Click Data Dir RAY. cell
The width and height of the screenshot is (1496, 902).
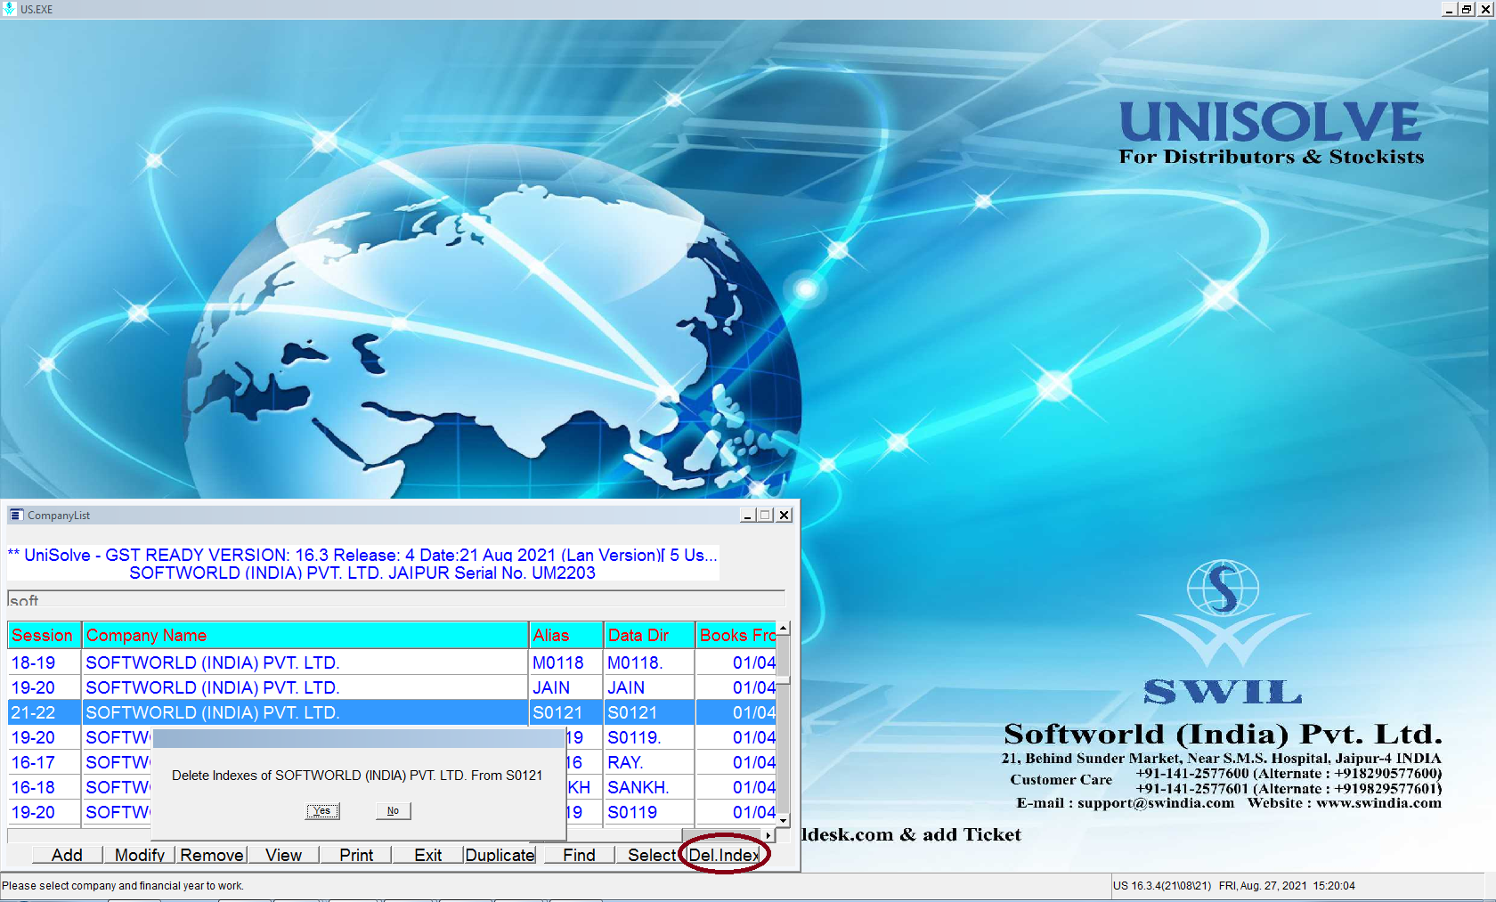point(649,762)
